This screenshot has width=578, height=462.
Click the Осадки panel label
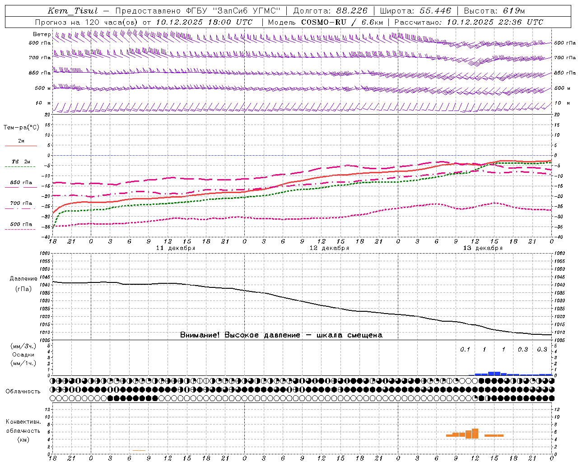(23, 355)
